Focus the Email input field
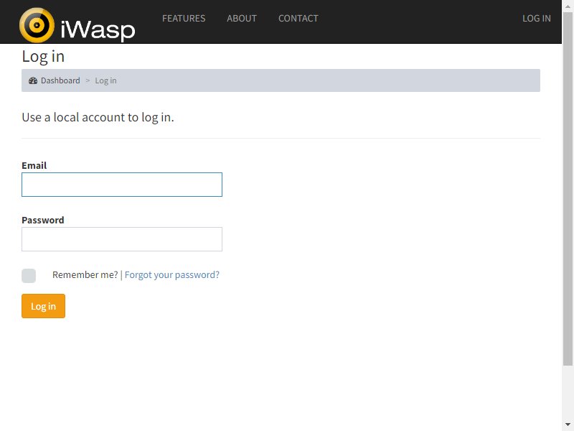The image size is (574, 431). pos(122,185)
